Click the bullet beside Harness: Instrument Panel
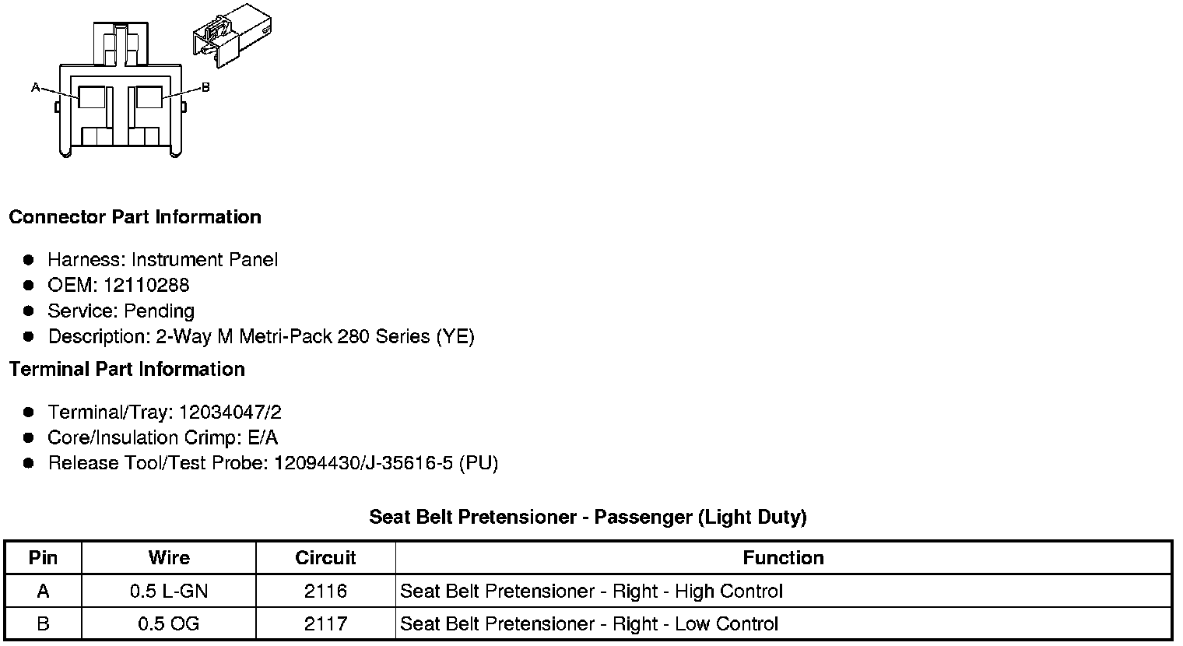Screen dimensions: 1183x646 click(29, 259)
